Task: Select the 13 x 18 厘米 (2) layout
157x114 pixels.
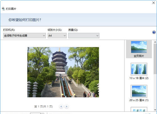Action: click(x=139, y=71)
